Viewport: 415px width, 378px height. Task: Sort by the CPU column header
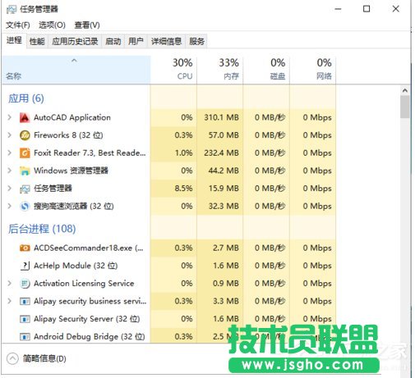pyautogui.click(x=173, y=70)
